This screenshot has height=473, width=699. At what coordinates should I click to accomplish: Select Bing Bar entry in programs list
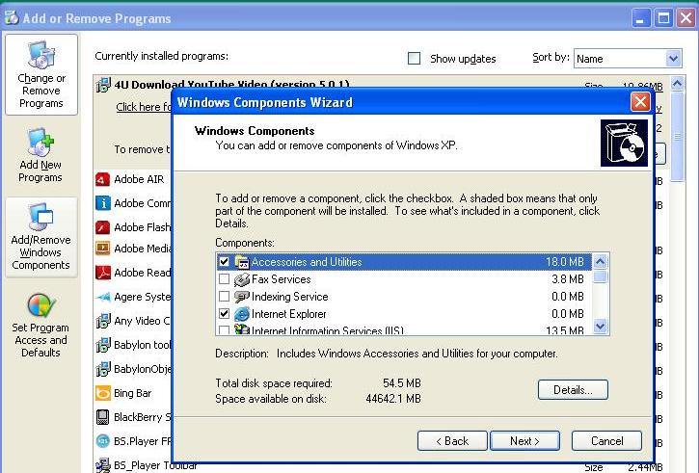coord(132,393)
